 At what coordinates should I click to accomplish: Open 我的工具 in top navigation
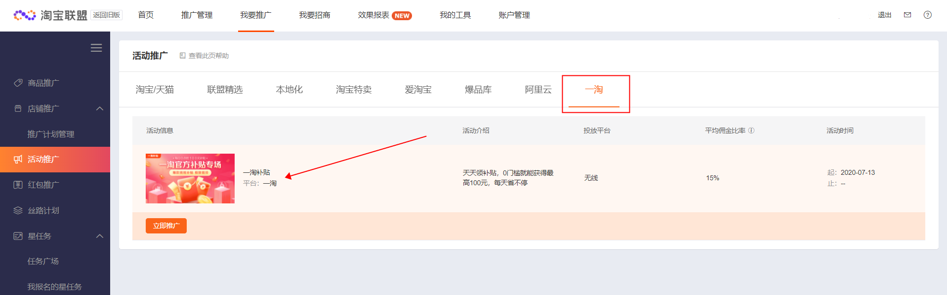[x=455, y=15]
